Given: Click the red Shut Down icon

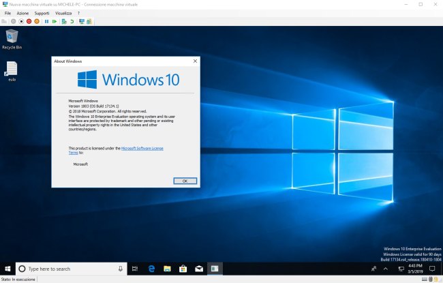Looking at the screenshot, I should point(29,22).
